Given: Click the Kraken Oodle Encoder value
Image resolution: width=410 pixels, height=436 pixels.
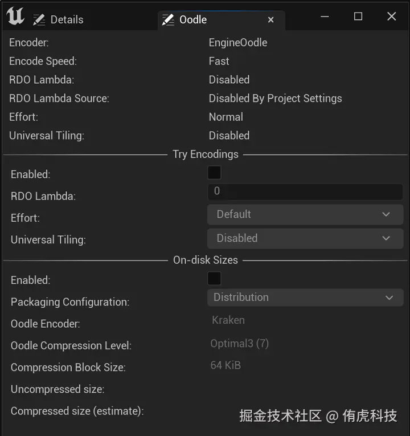Looking at the screenshot, I should [x=228, y=320].
